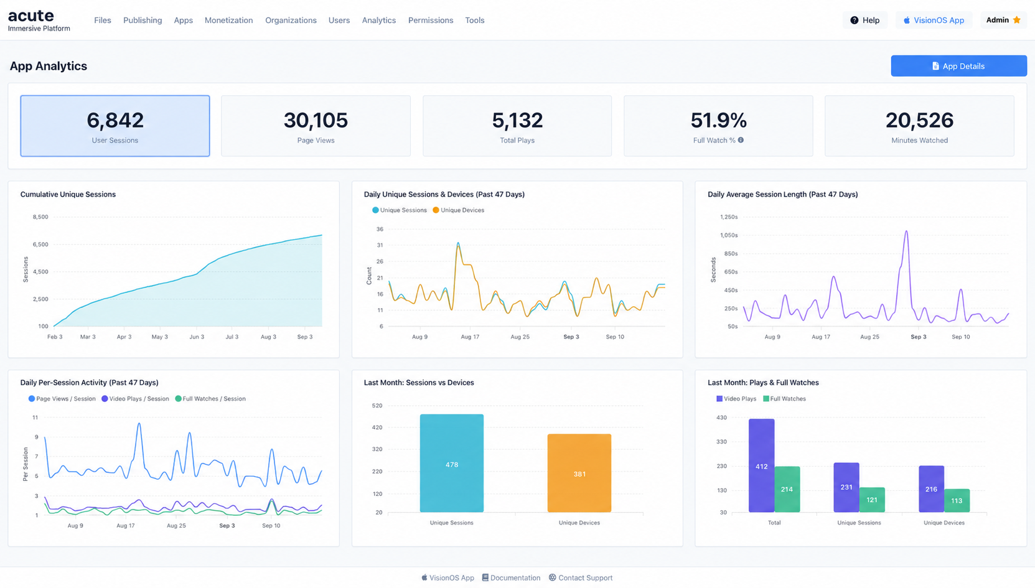The width and height of the screenshot is (1035, 588).
Task: Select the User Sessions stat card
Action: (x=115, y=126)
